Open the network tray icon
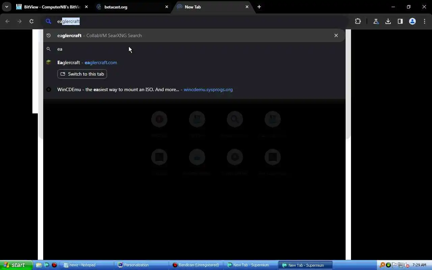Viewport: 432px width, 270px height. (x=401, y=265)
